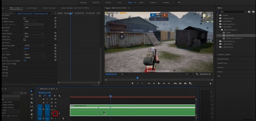Image resolution: width=256 pixels, height=121 pixels.
Task: Select the Selection tool in the timeline toolbar
Action: coord(32,91)
